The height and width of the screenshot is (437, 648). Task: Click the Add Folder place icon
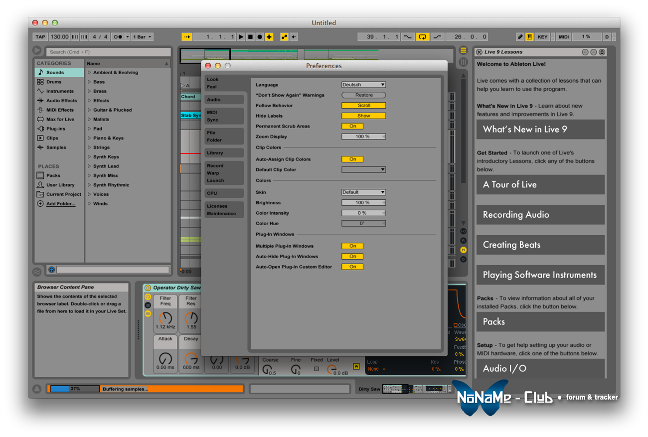[40, 204]
